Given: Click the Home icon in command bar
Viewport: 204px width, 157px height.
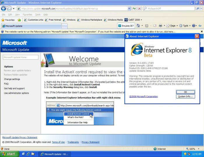Looking at the screenshot, I should 138,26.
